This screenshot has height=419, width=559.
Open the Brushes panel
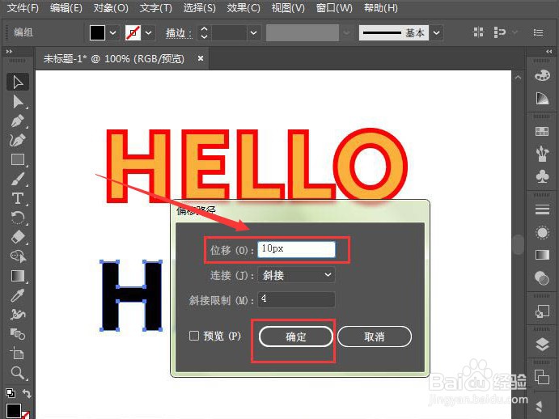542,154
